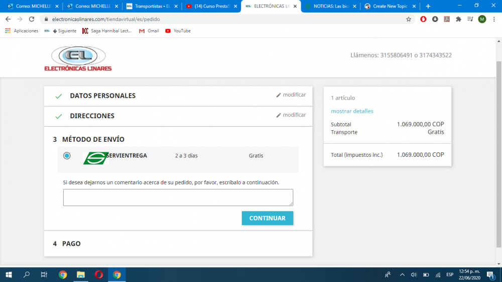The width and height of the screenshot is (502, 282).
Task: Open the download extension icon
Action: click(x=435, y=19)
